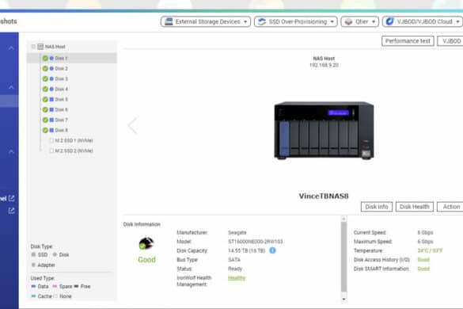Open the Qtier dropdown menu

(359, 21)
